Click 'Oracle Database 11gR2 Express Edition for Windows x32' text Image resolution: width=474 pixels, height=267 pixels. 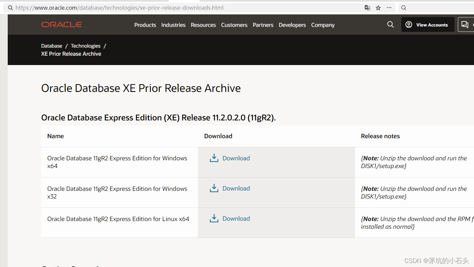coord(117,193)
